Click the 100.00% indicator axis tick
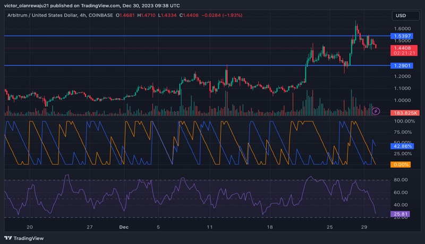The width and height of the screenshot is (425, 244). tap(404, 121)
